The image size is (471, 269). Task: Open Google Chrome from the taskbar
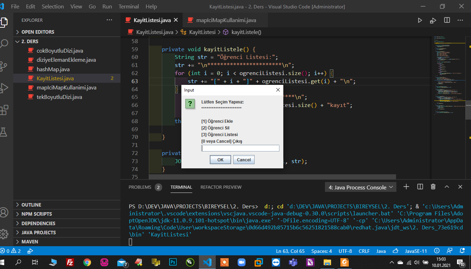(87, 262)
